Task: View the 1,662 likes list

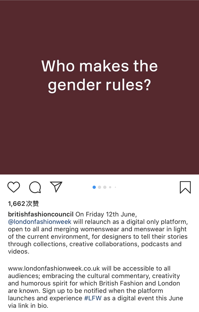Action: pyautogui.click(x=24, y=203)
